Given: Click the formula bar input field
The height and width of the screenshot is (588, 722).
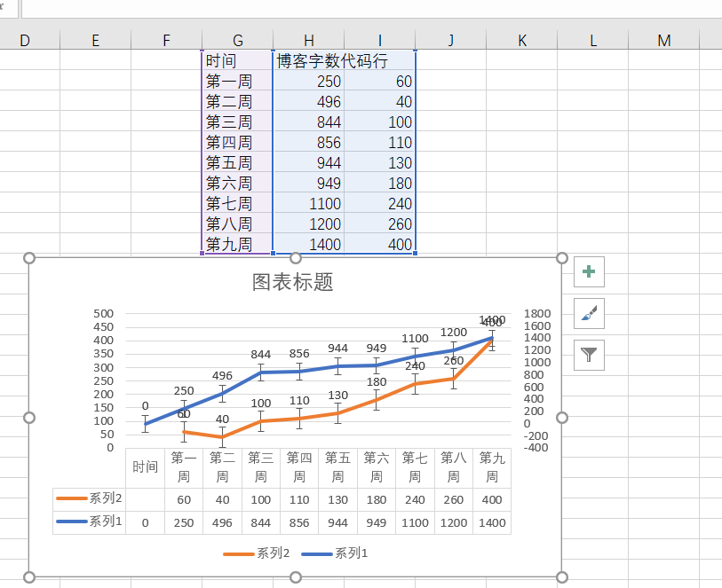Looking at the screenshot, I should (371, 9).
